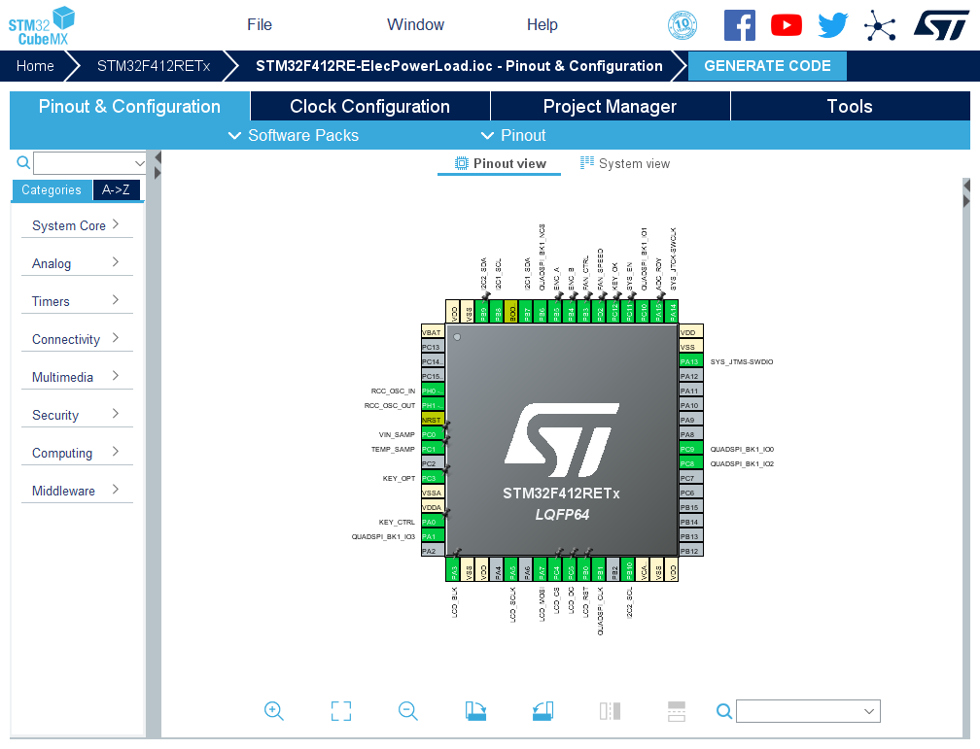Expand the System Core category

pos(76,225)
